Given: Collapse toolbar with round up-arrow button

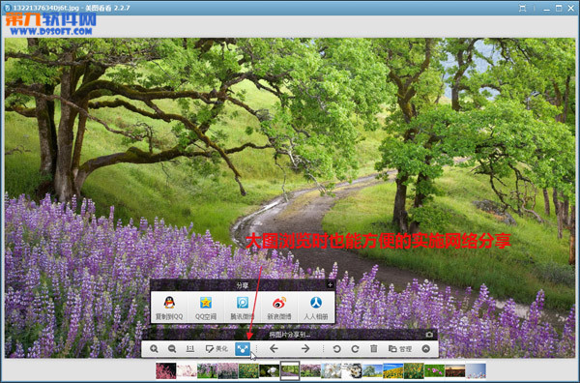Looking at the screenshot, I should 426,348.
